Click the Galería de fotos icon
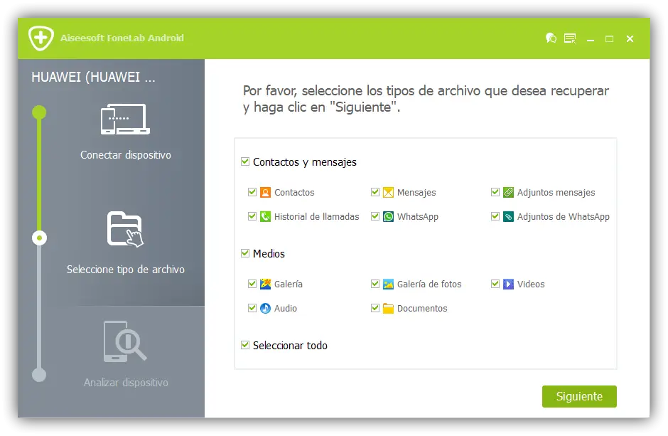The height and width of the screenshot is (436, 668). [x=388, y=284]
